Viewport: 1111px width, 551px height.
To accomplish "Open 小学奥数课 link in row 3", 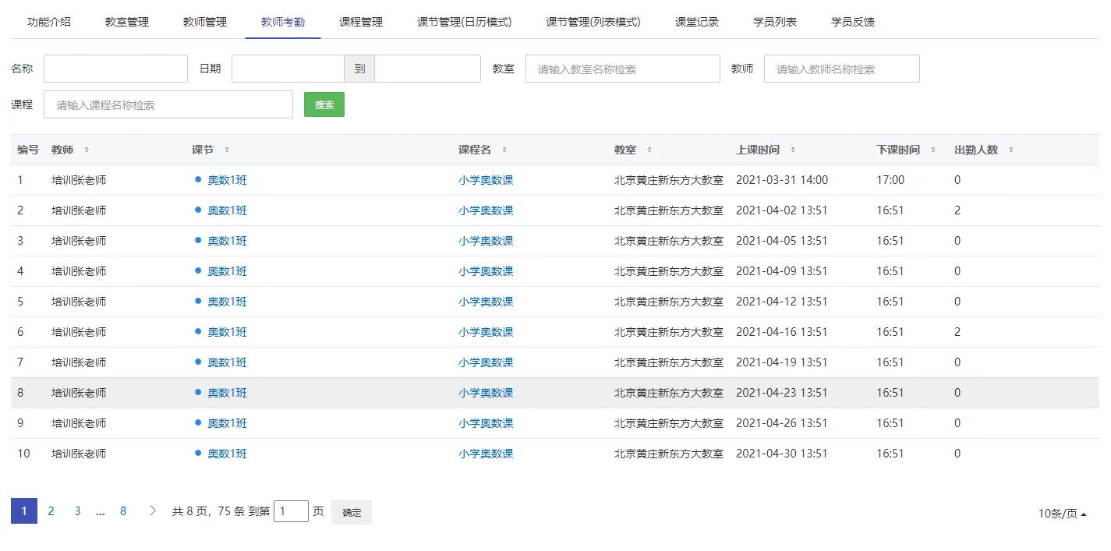I will click(486, 241).
